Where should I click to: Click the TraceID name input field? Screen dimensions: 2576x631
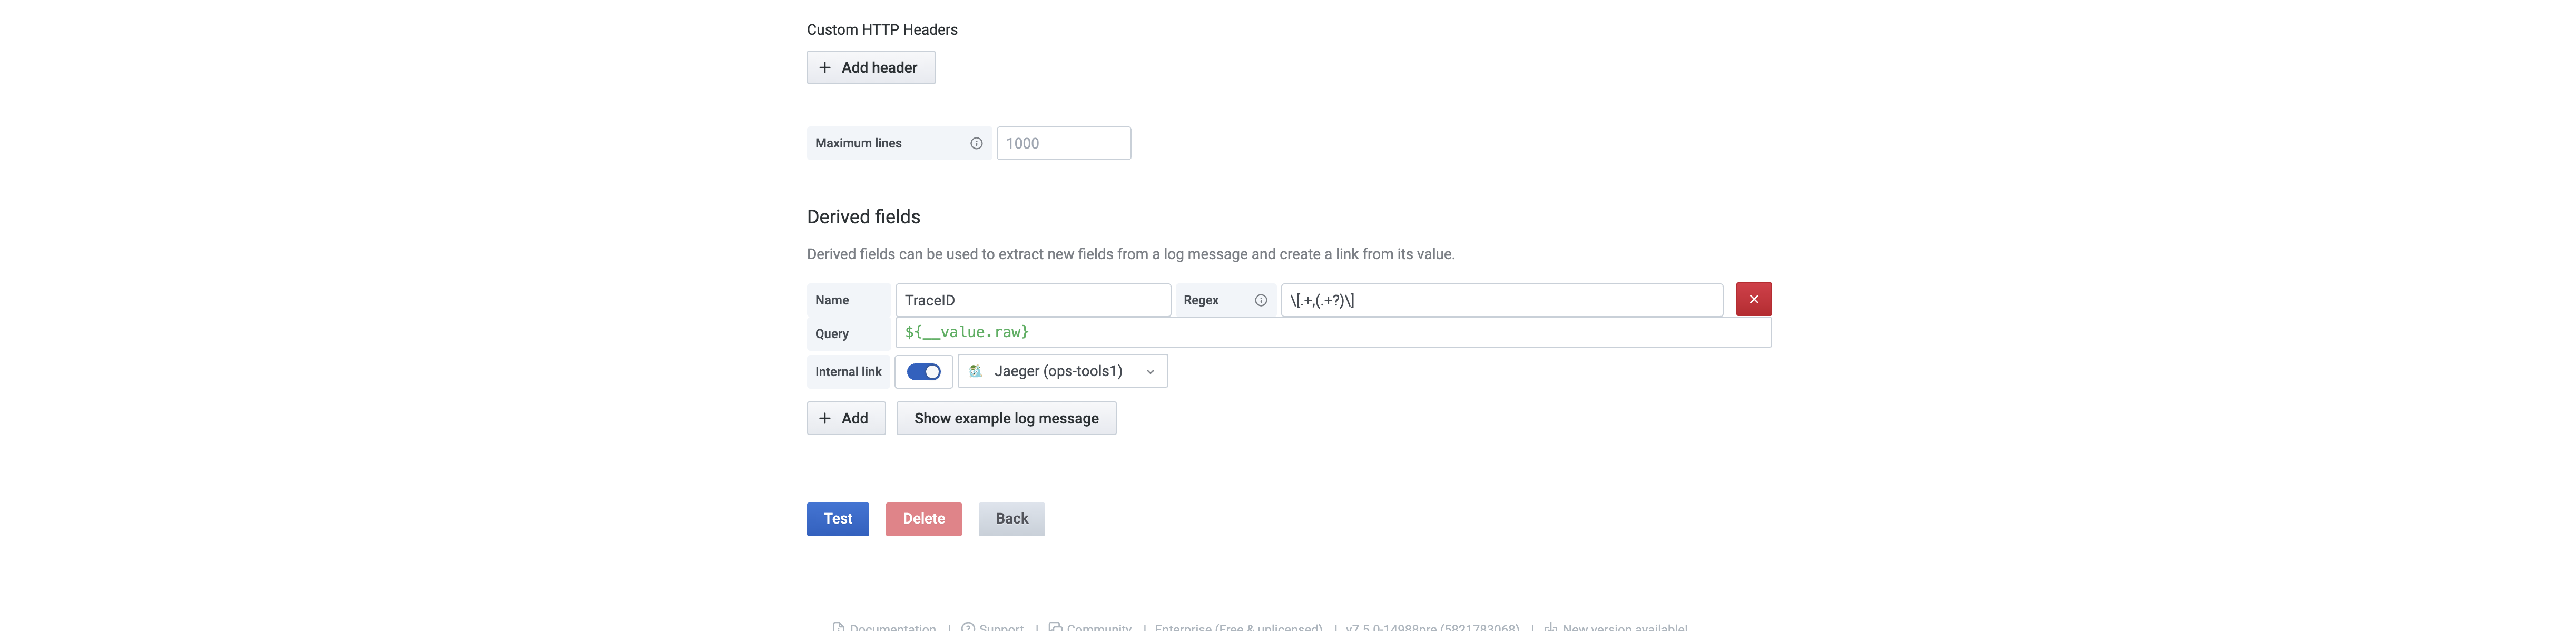1032,299
